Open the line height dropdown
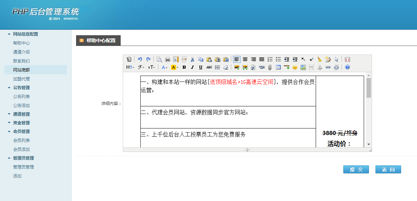Image resolution: width=417 pixels, height=201 pixels. pos(217,67)
